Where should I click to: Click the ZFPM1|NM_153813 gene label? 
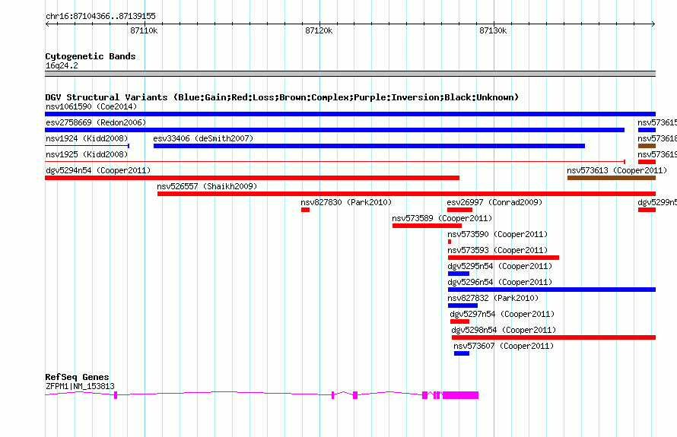[80, 387]
